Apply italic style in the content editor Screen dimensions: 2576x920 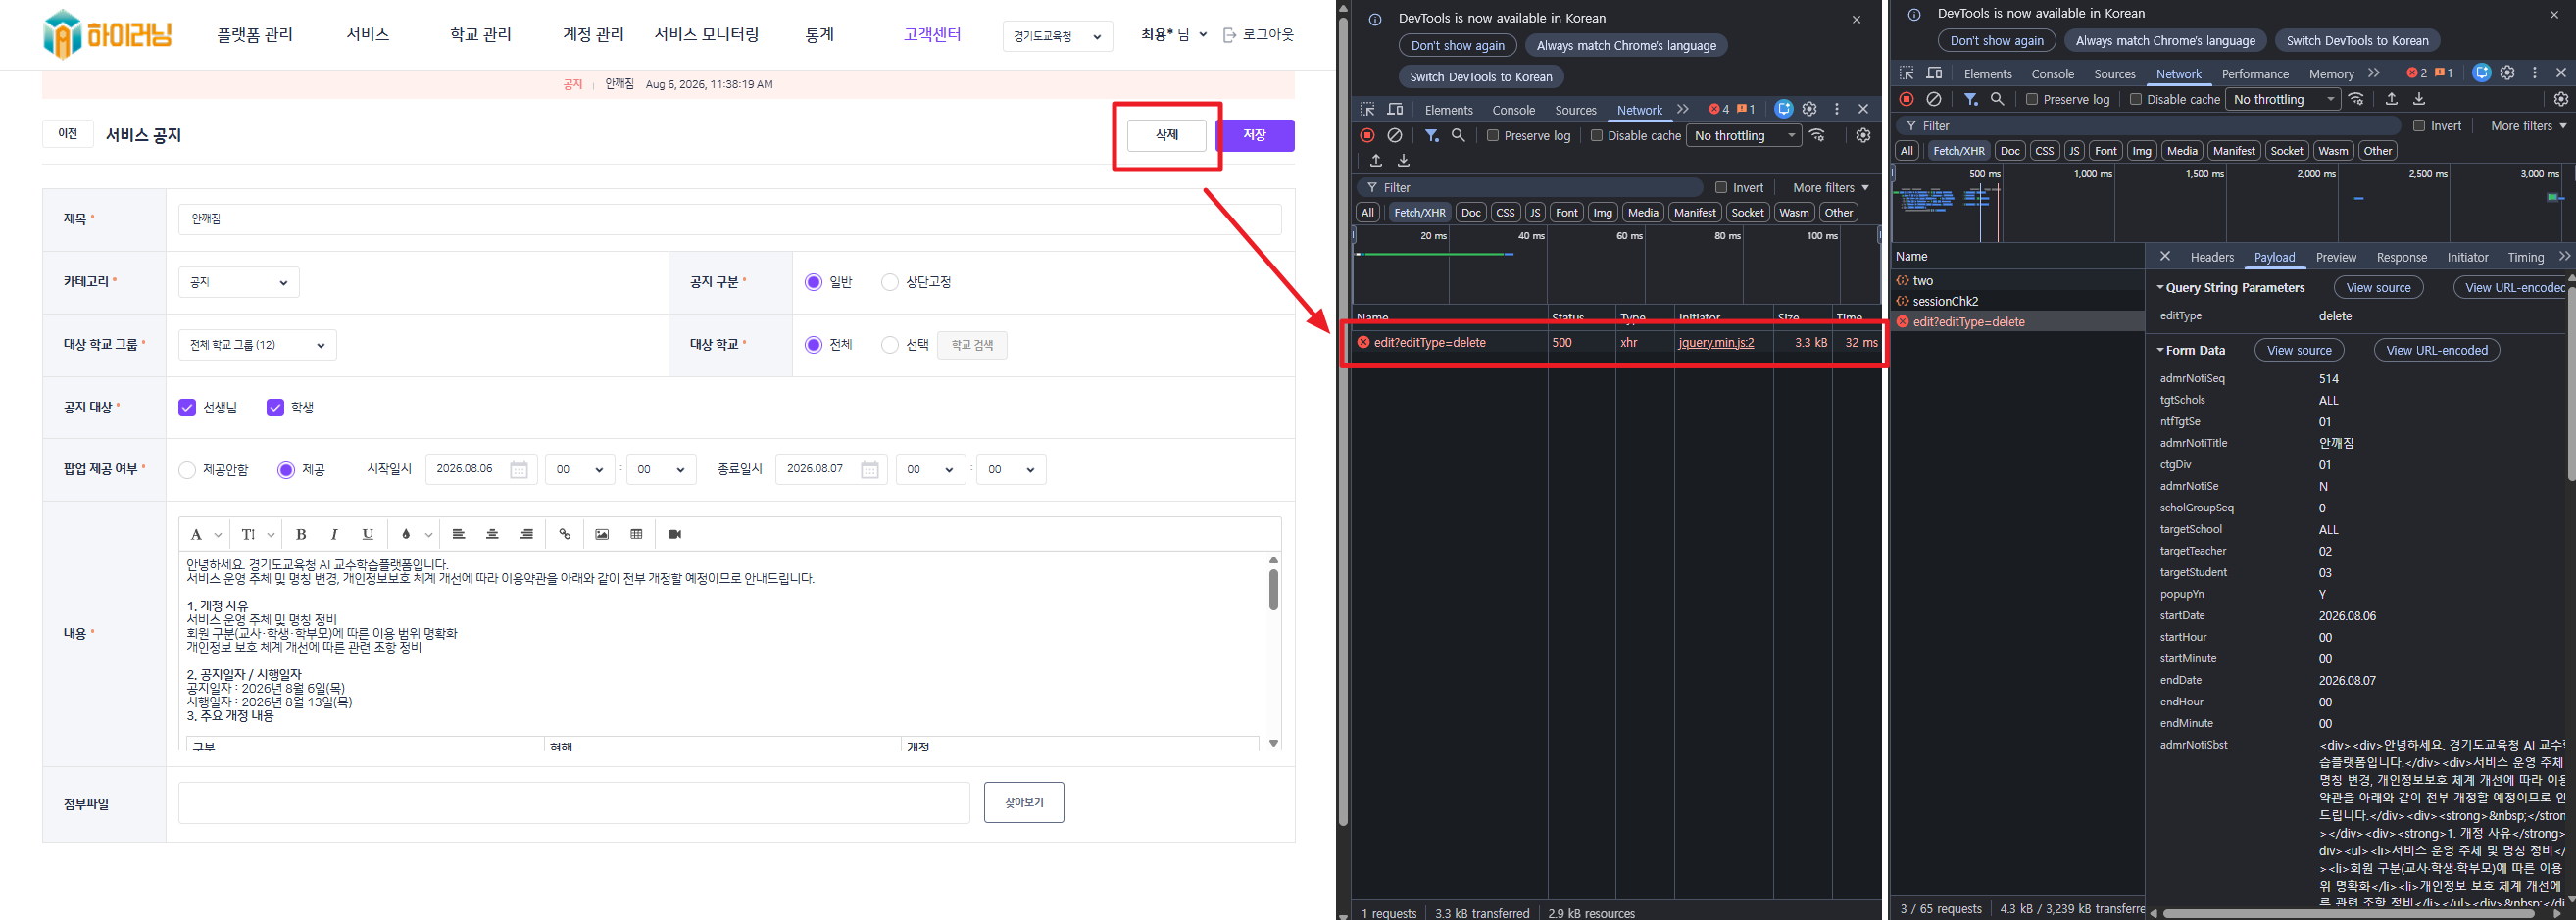click(334, 534)
